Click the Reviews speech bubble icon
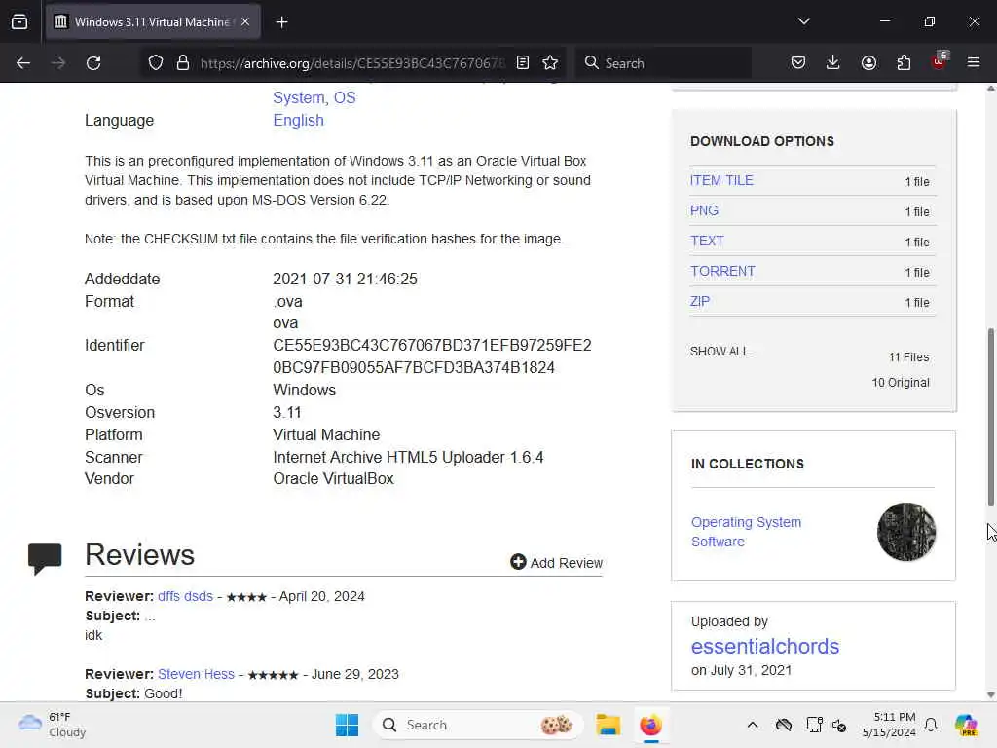Screen dimensions: 997x748 pyautogui.click(x=45, y=558)
